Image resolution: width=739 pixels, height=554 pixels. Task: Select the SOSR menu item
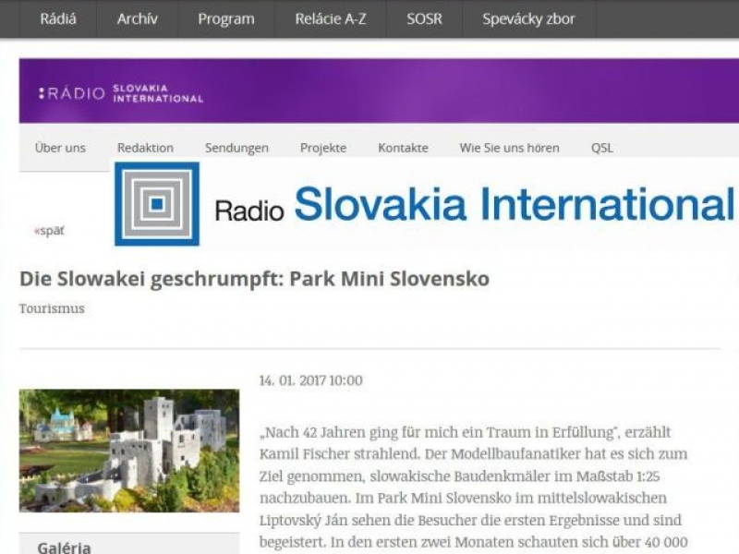pyautogui.click(x=424, y=18)
